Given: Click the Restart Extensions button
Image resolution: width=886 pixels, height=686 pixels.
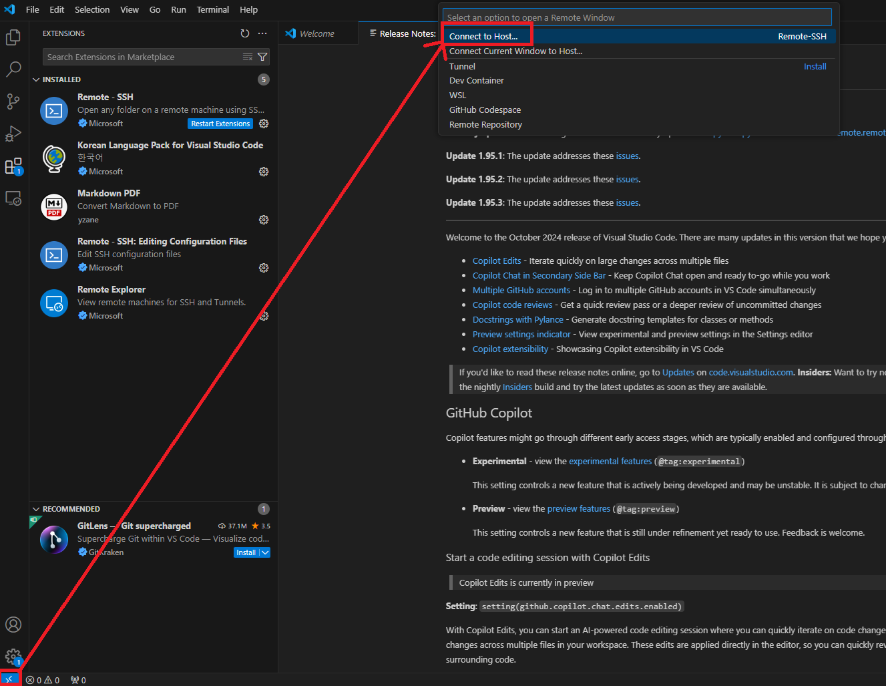Looking at the screenshot, I should coord(220,124).
